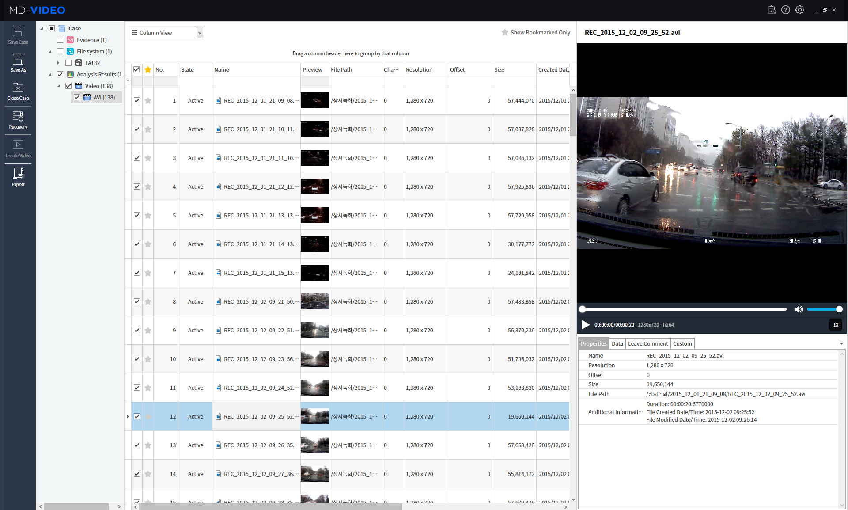Open the Leave Comment tab
This screenshot has height=510, width=848.
pos(647,344)
